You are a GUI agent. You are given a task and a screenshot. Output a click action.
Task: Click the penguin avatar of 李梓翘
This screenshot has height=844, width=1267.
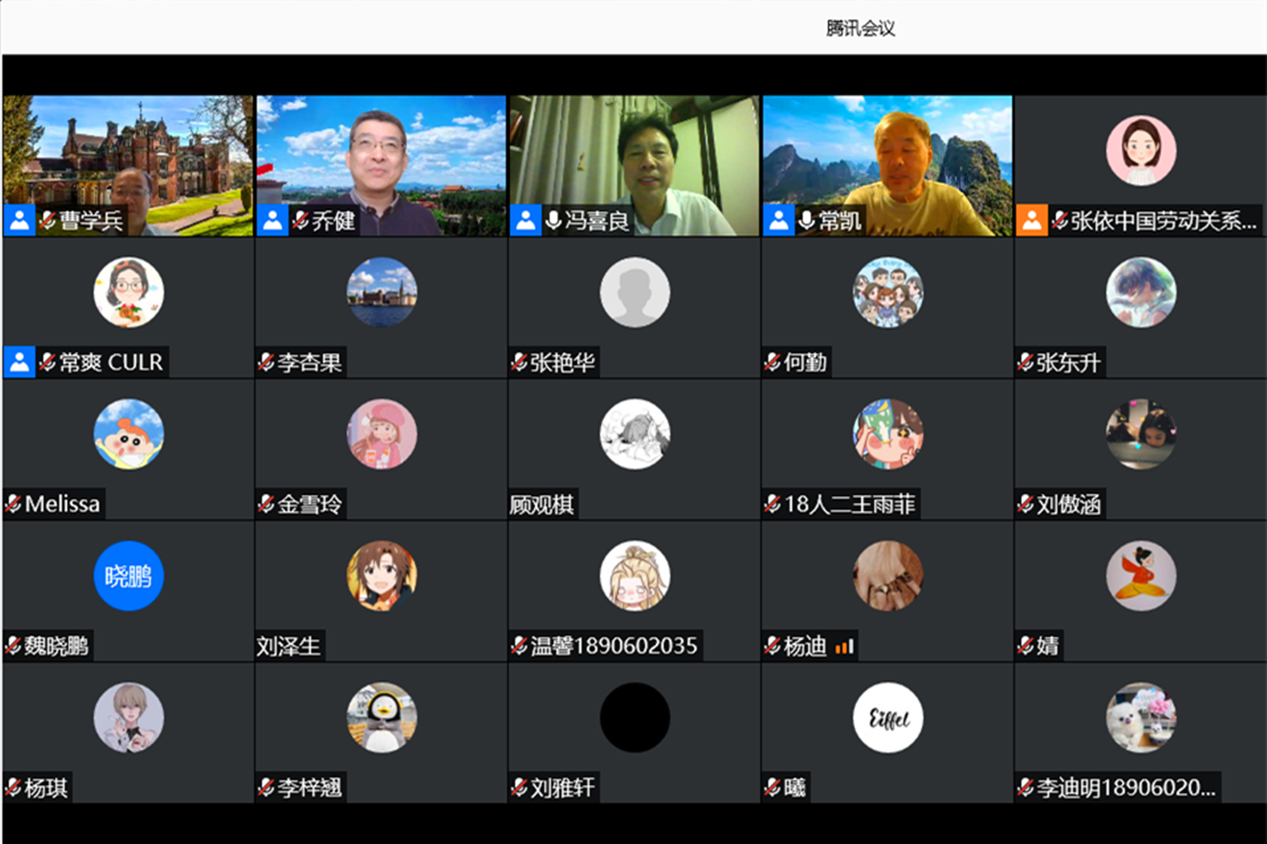pos(381,717)
